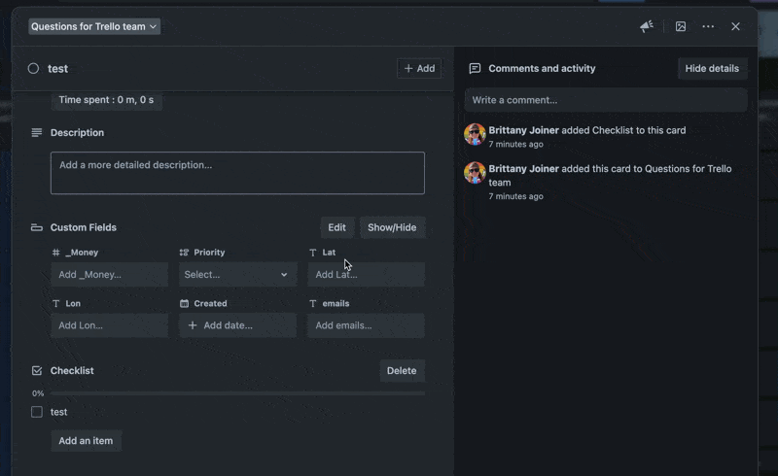778x476 pixels.
Task: Open the card actions three-dot menu
Action: pyautogui.click(x=708, y=26)
